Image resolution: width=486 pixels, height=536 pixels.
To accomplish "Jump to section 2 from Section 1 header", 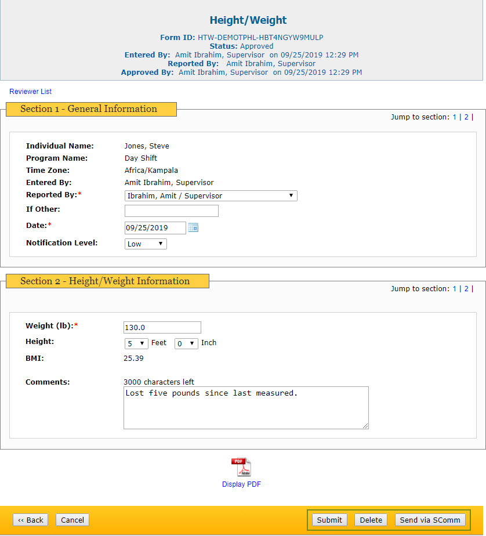I will [x=466, y=117].
